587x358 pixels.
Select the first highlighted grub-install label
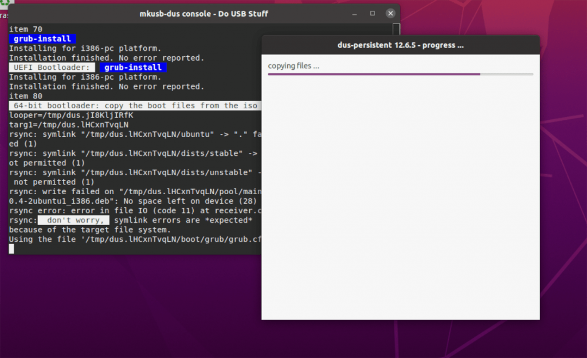(41, 38)
